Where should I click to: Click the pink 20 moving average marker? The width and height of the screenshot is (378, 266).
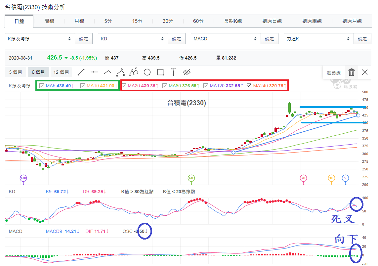303,178
